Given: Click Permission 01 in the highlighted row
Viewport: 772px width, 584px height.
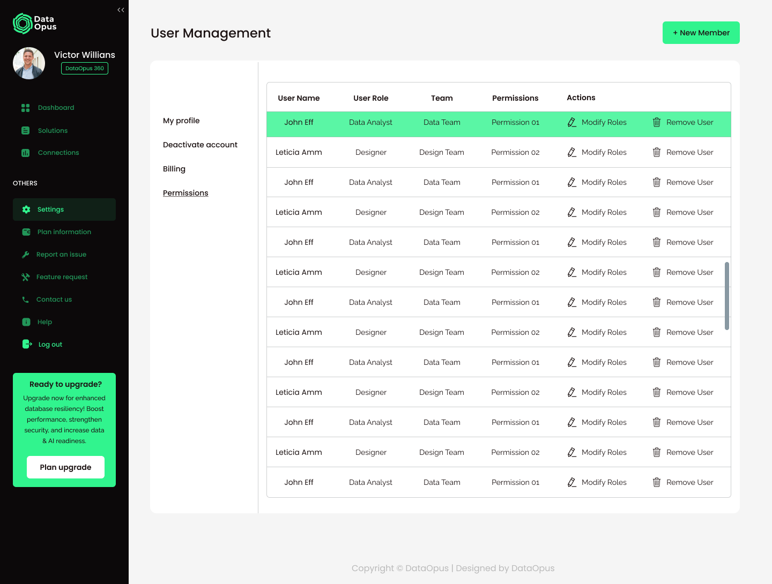Looking at the screenshot, I should tap(515, 122).
